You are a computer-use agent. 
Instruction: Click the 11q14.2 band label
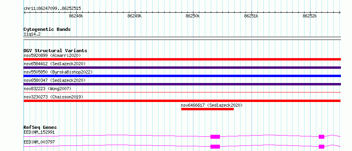(32, 34)
